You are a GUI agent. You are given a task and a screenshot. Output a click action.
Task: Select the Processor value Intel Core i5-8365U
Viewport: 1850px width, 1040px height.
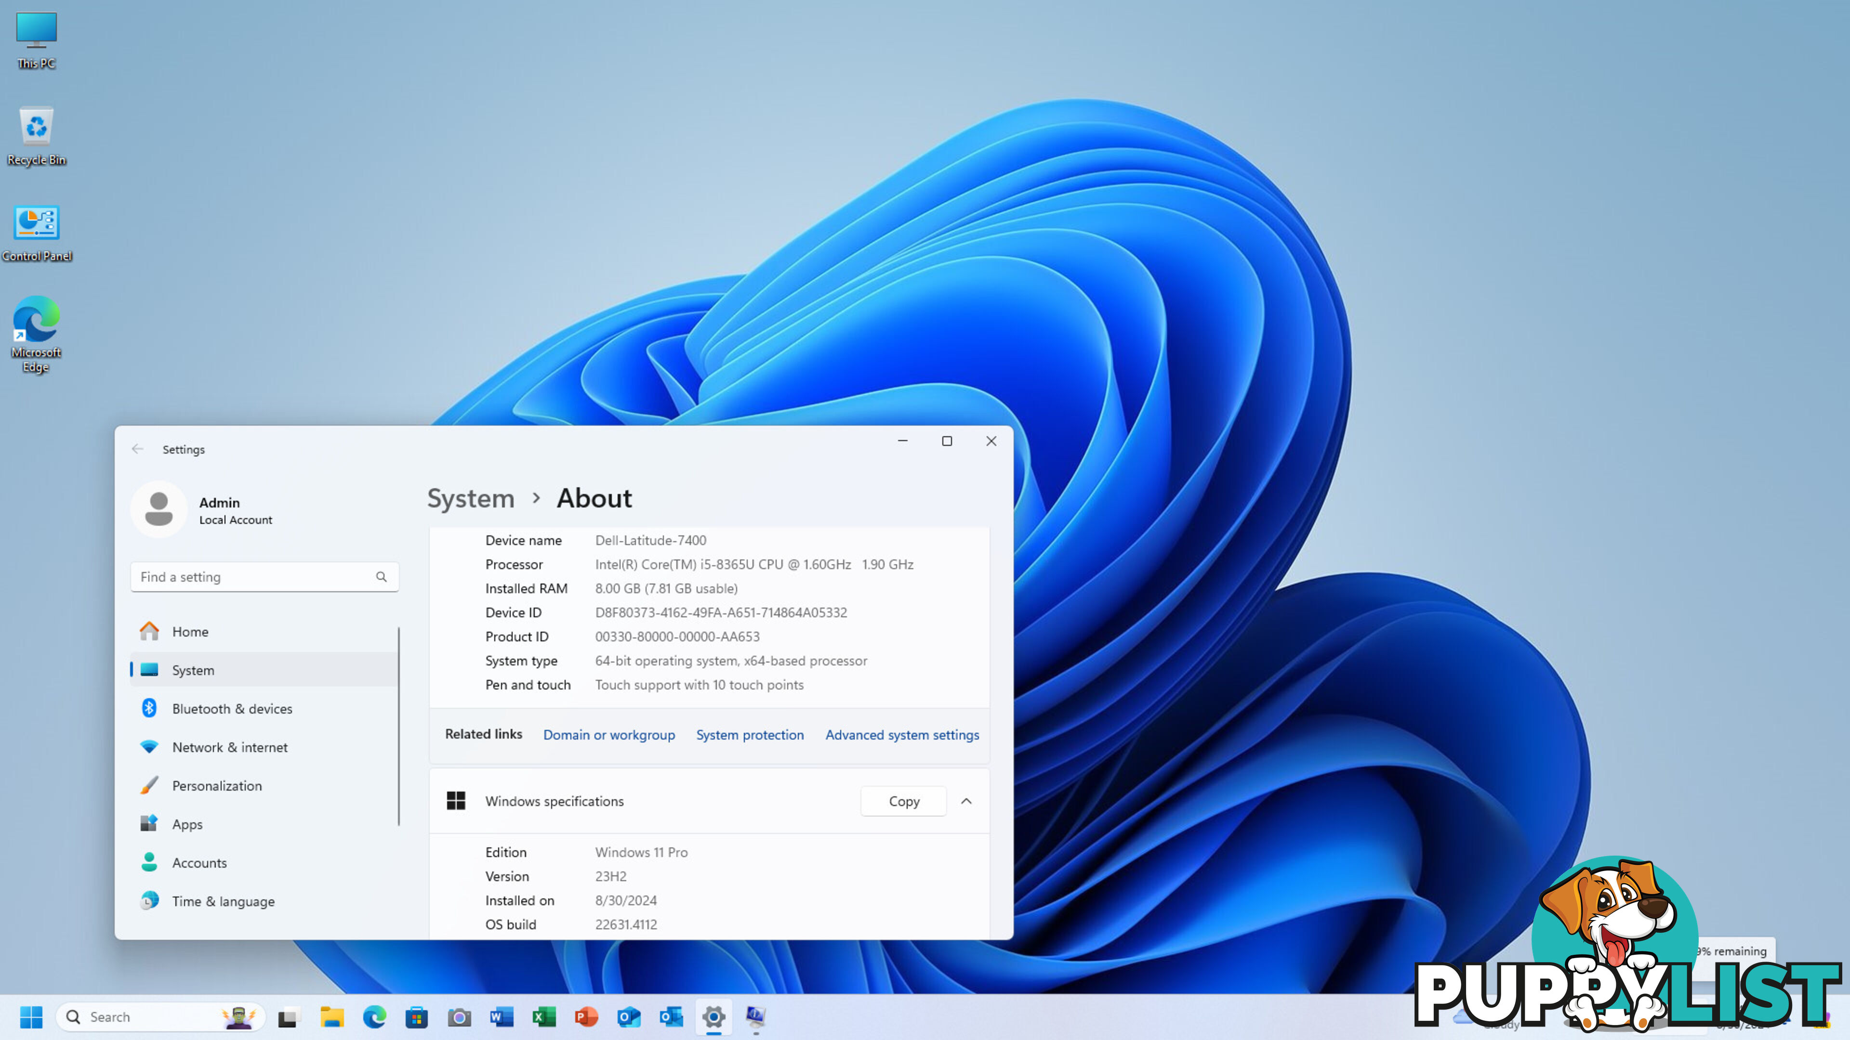(x=754, y=564)
